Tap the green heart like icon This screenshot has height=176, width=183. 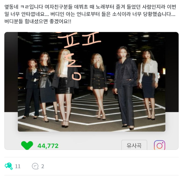27,145
